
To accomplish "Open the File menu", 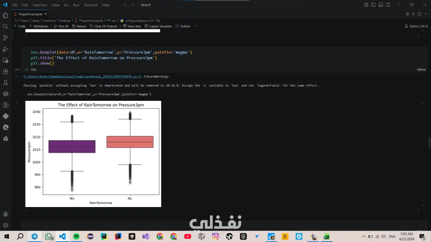I will click(15, 5).
